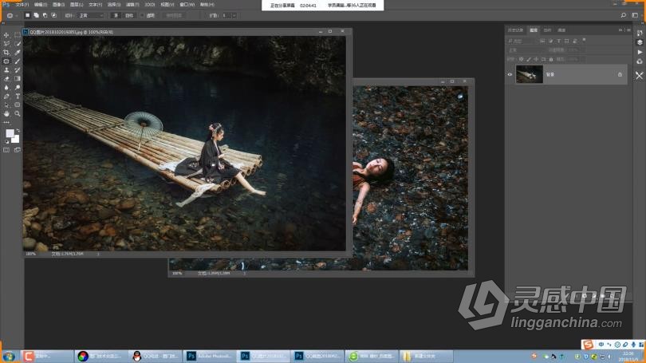Open Patch mode 正常 dropdown
This screenshot has height=363, width=646.
click(x=91, y=16)
